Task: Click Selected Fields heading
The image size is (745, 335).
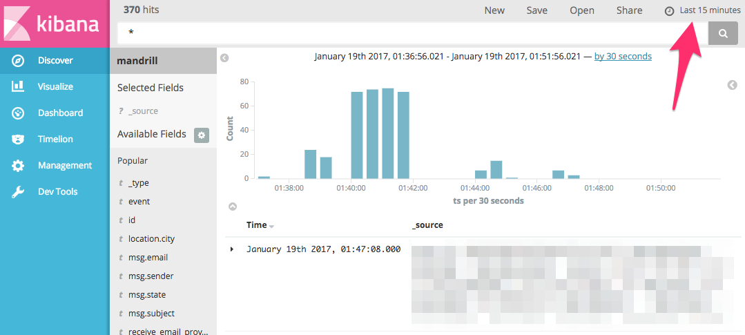Action: pos(150,88)
